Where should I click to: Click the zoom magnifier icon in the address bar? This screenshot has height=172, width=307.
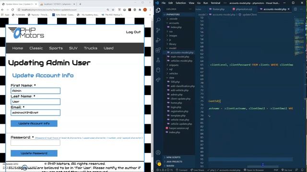108,10
